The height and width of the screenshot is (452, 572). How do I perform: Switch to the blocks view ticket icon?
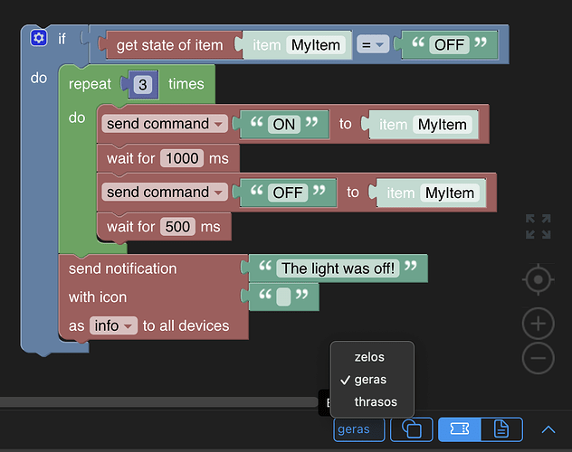tap(460, 429)
